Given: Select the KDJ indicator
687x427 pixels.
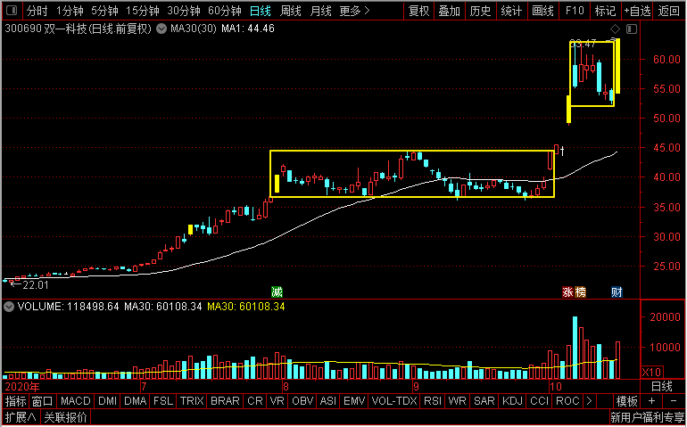Looking at the screenshot, I should (512, 401).
